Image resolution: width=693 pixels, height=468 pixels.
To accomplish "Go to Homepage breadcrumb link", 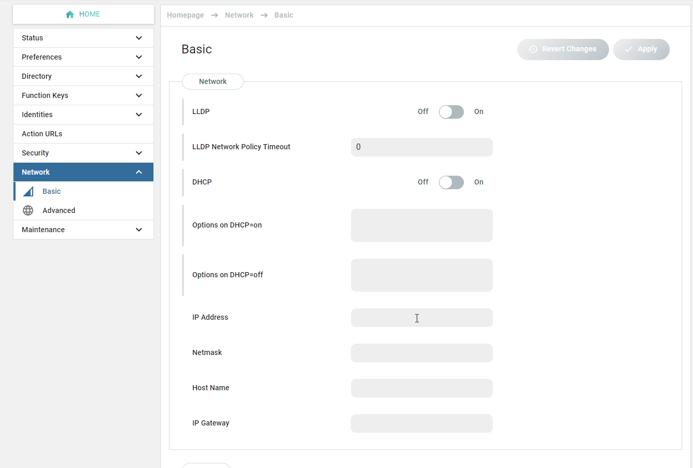I will pos(186,15).
